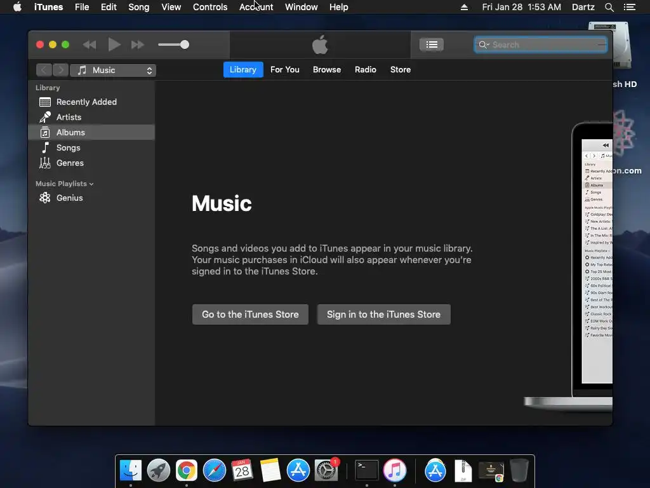Click the iTunes icon in the Dock
The width and height of the screenshot is (650, 488).
[x=395, y=470]
